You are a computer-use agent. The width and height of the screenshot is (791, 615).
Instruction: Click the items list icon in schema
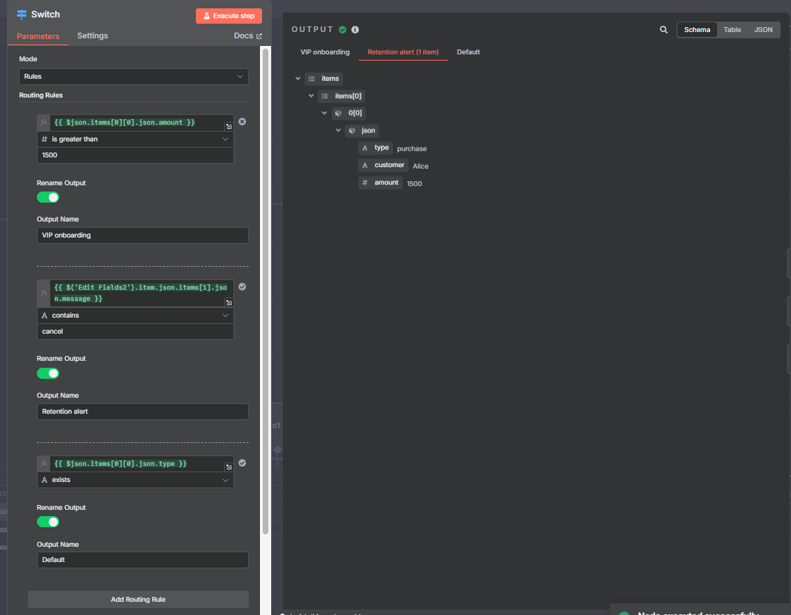point(312,79)
